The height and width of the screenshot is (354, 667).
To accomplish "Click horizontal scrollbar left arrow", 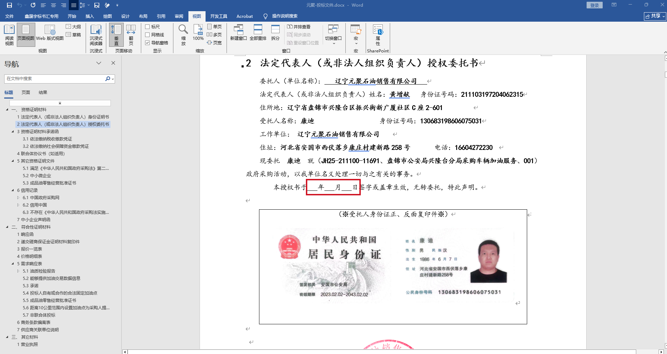I will pyautogui.click(x=125, y=352).
